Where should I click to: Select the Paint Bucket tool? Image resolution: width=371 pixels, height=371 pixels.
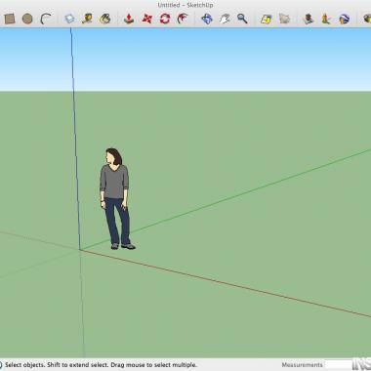click(105, 19)
